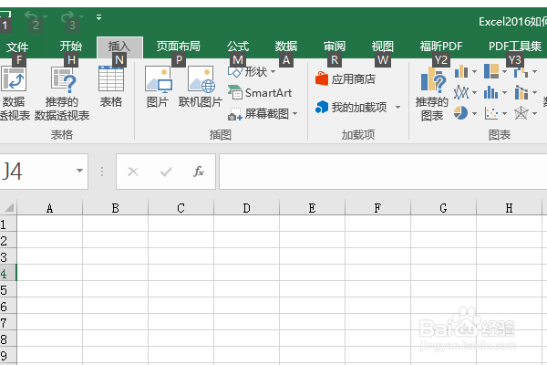Switch to the 页面布局 tab

point(179,47)
